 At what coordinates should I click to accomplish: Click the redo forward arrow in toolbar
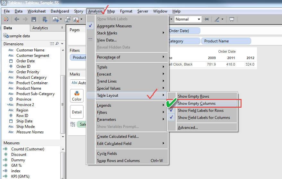[x=25, y=19]
